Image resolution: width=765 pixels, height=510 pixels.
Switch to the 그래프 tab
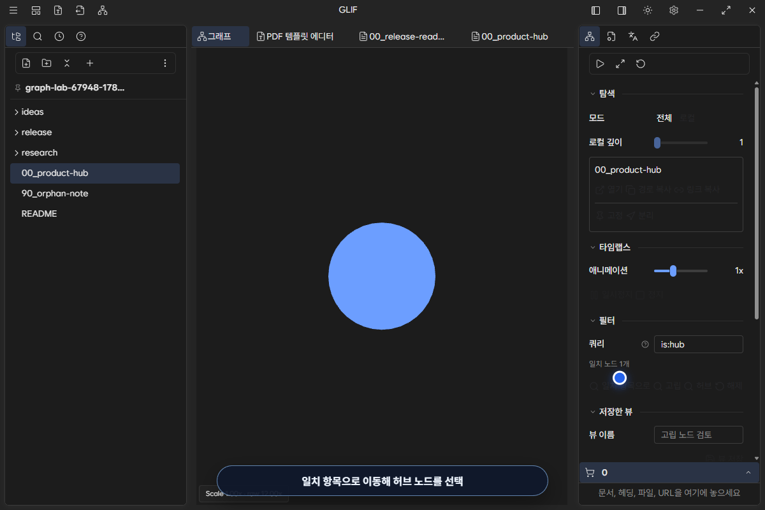(221, 36)
